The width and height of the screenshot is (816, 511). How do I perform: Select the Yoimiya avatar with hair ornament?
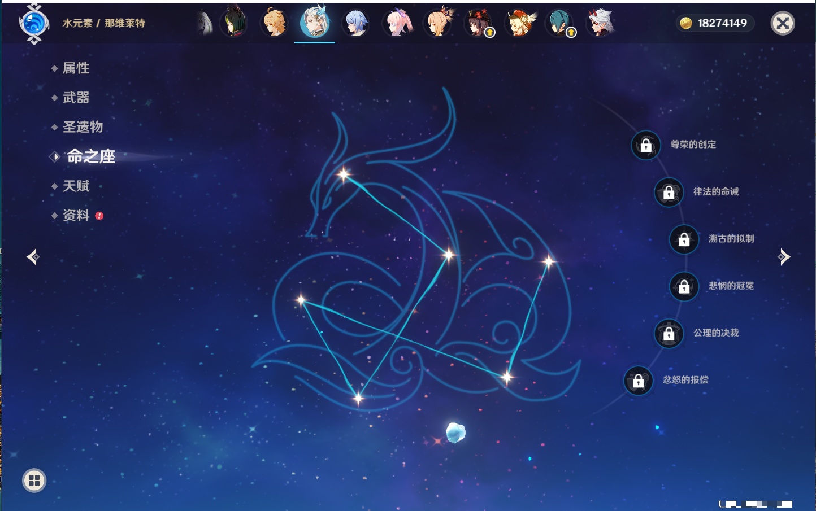click(437, 23)
